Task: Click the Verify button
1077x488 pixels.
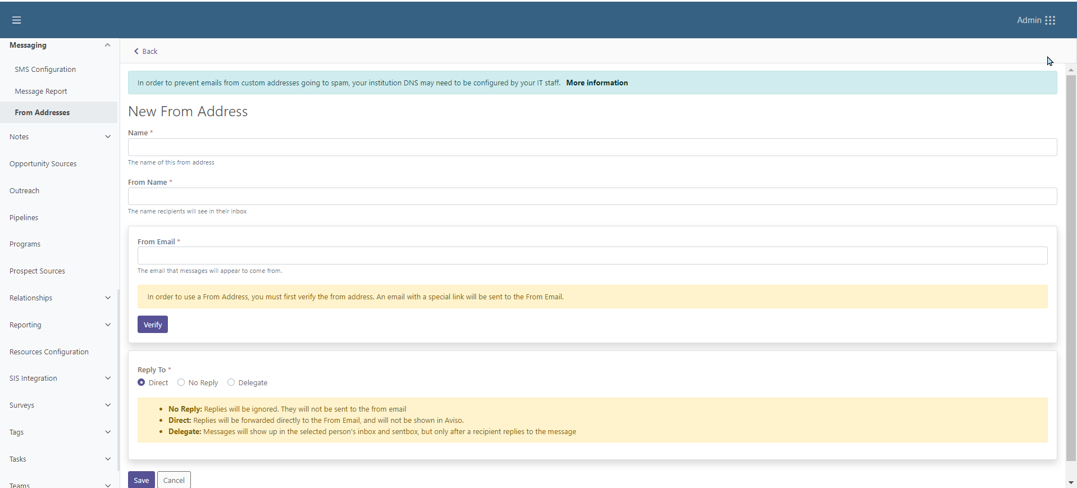Action: tap(153, 325)
